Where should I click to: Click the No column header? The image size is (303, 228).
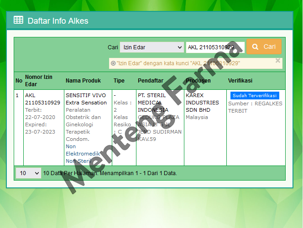click(x=19, y=81)
